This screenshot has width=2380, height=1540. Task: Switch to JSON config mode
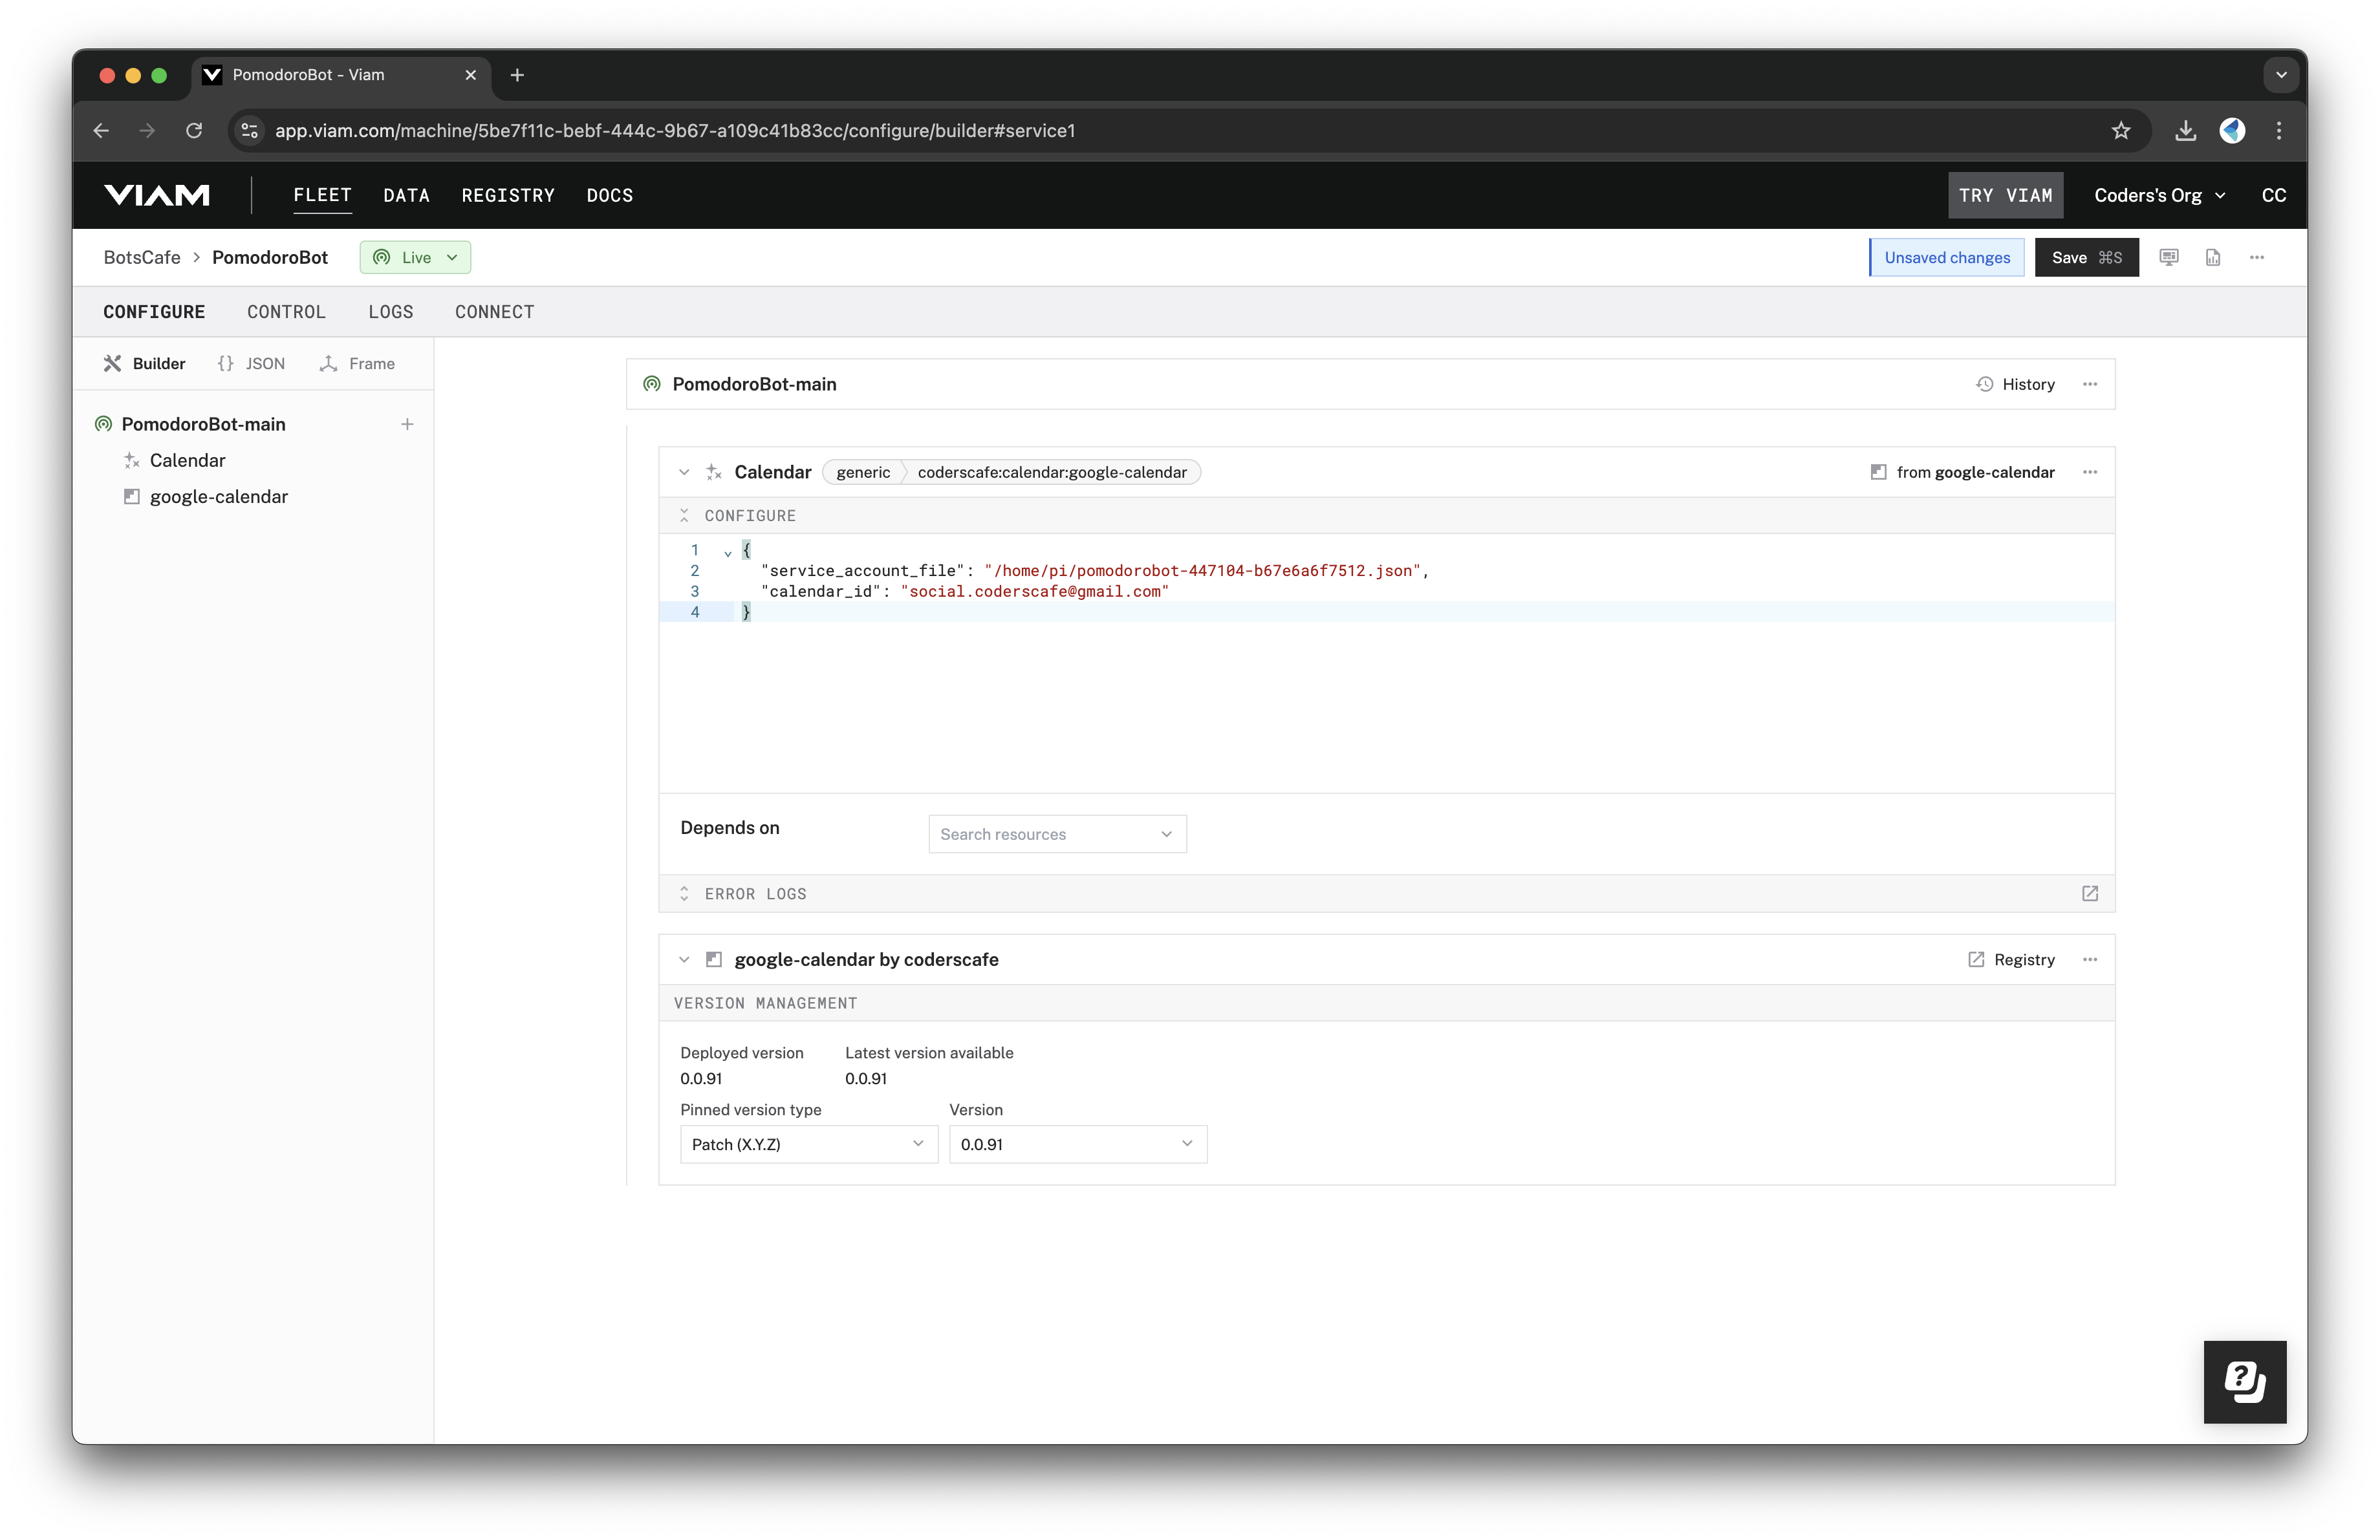point(251,364)
